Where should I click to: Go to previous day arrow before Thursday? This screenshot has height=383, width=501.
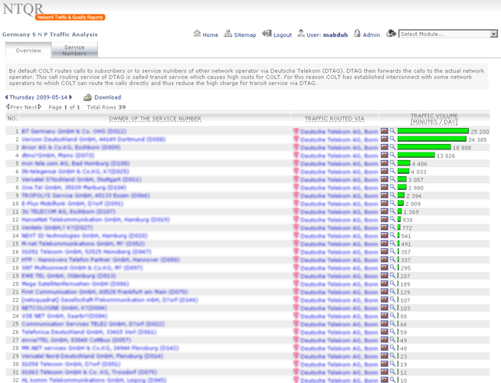(x=6, y=97)
